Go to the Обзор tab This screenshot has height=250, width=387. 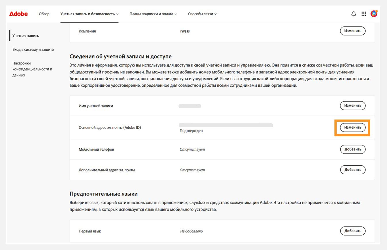[x=44, y=14]
